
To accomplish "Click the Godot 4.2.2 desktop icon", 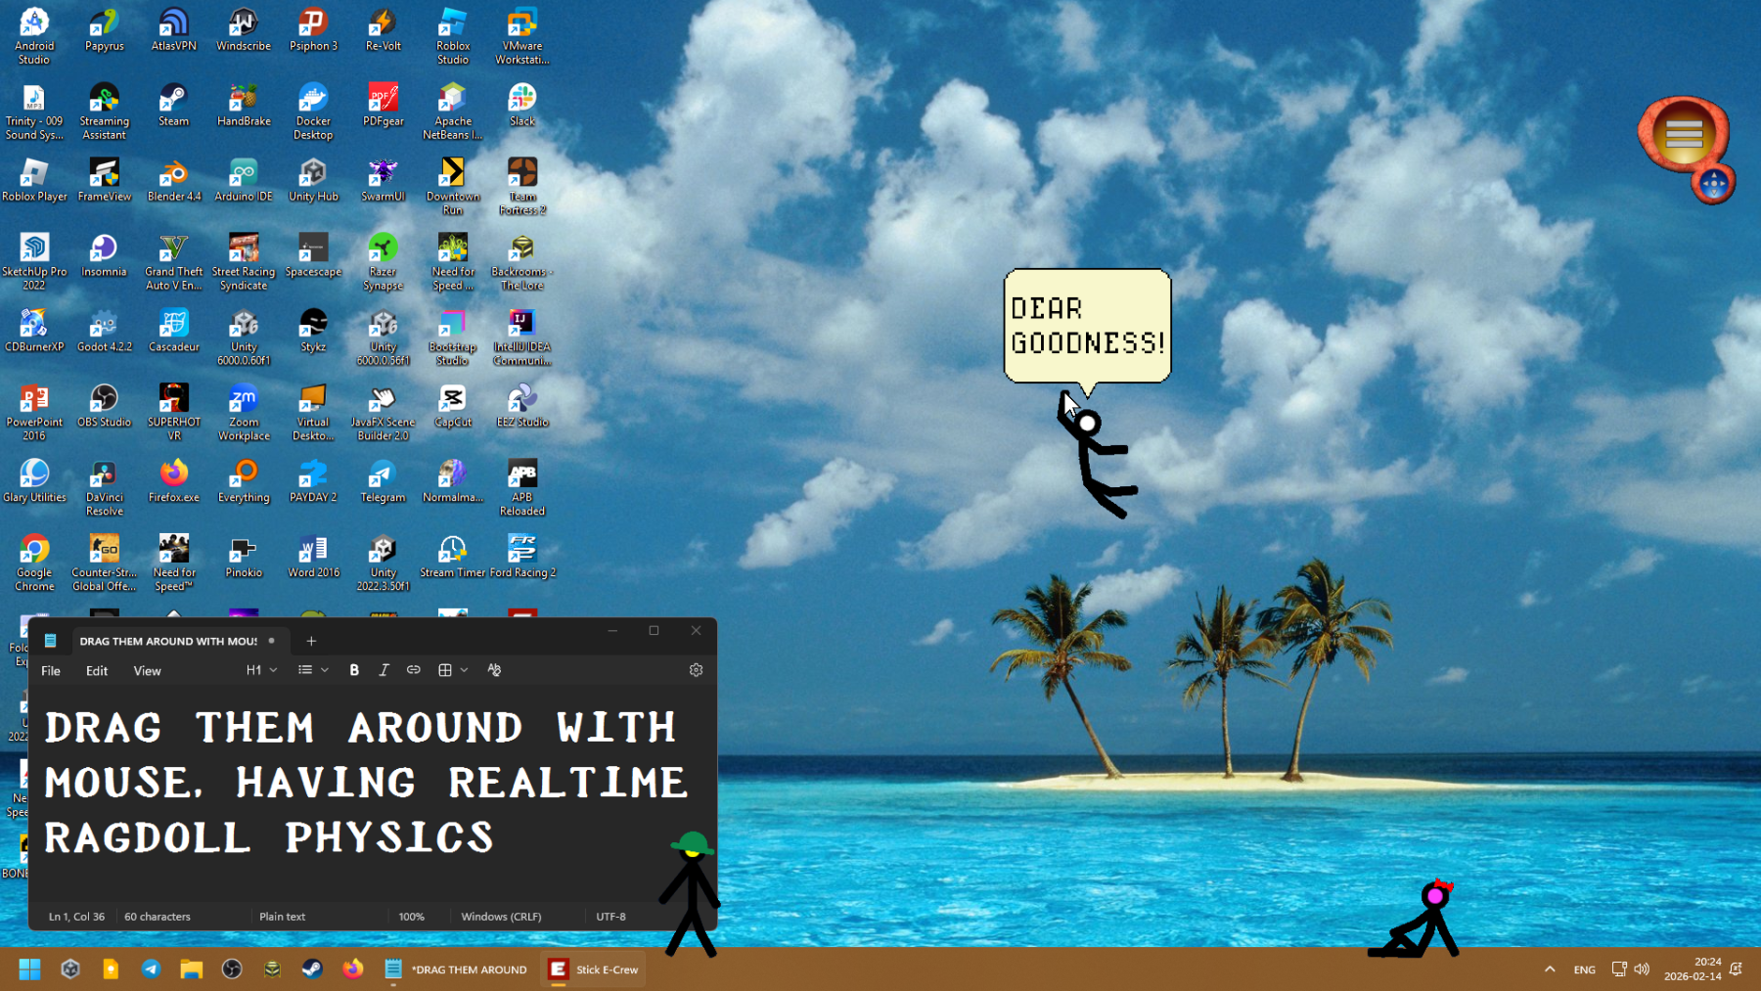I will point(104,332).
